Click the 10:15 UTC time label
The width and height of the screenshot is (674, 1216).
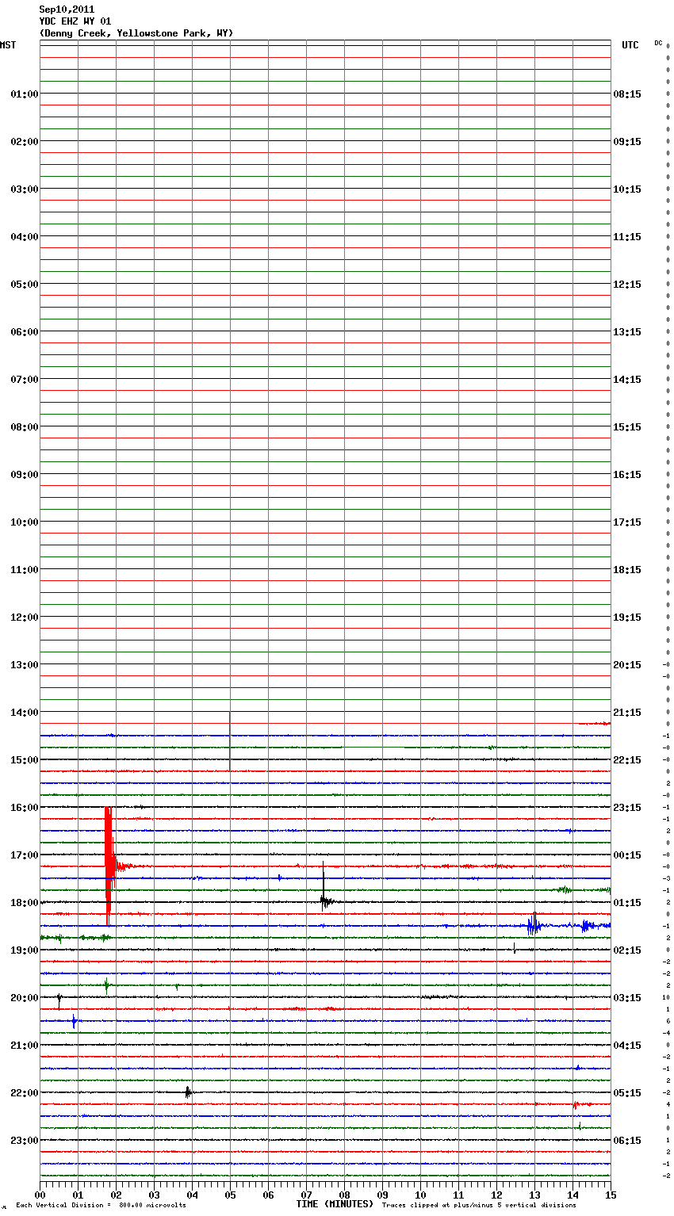pyautogui.click(x=627, y=189)
